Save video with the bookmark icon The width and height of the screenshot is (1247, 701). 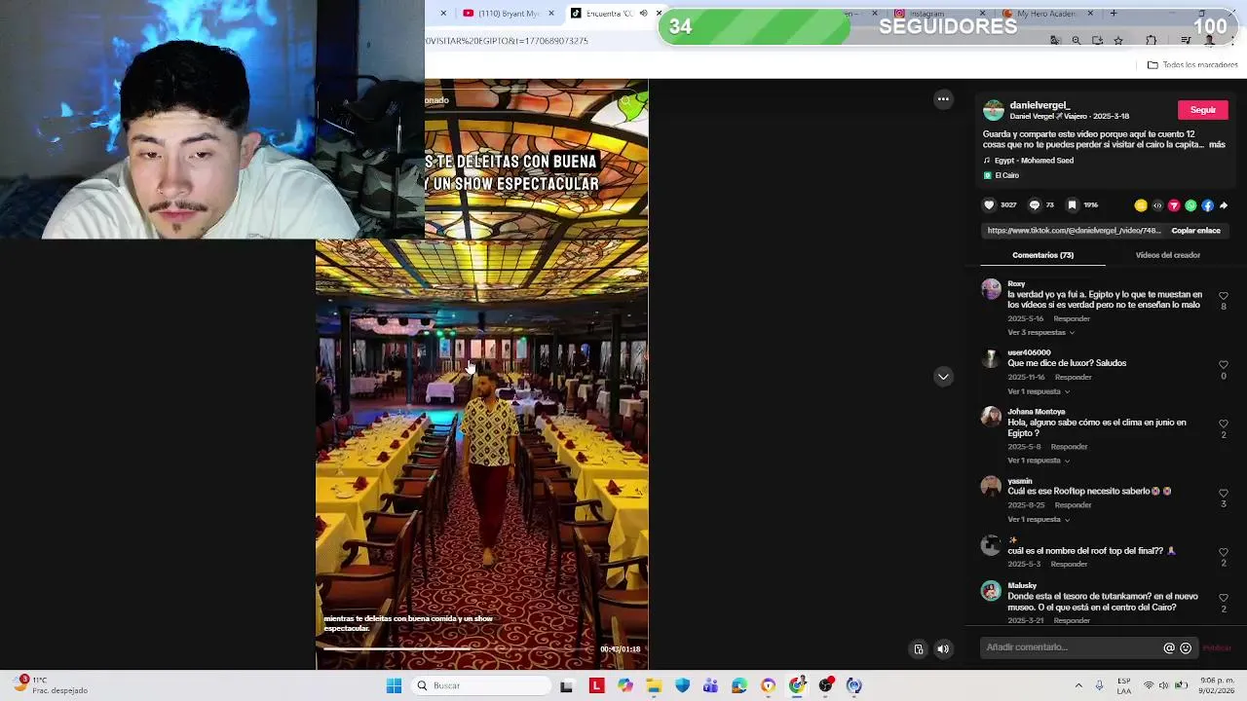pos(1072,205)
